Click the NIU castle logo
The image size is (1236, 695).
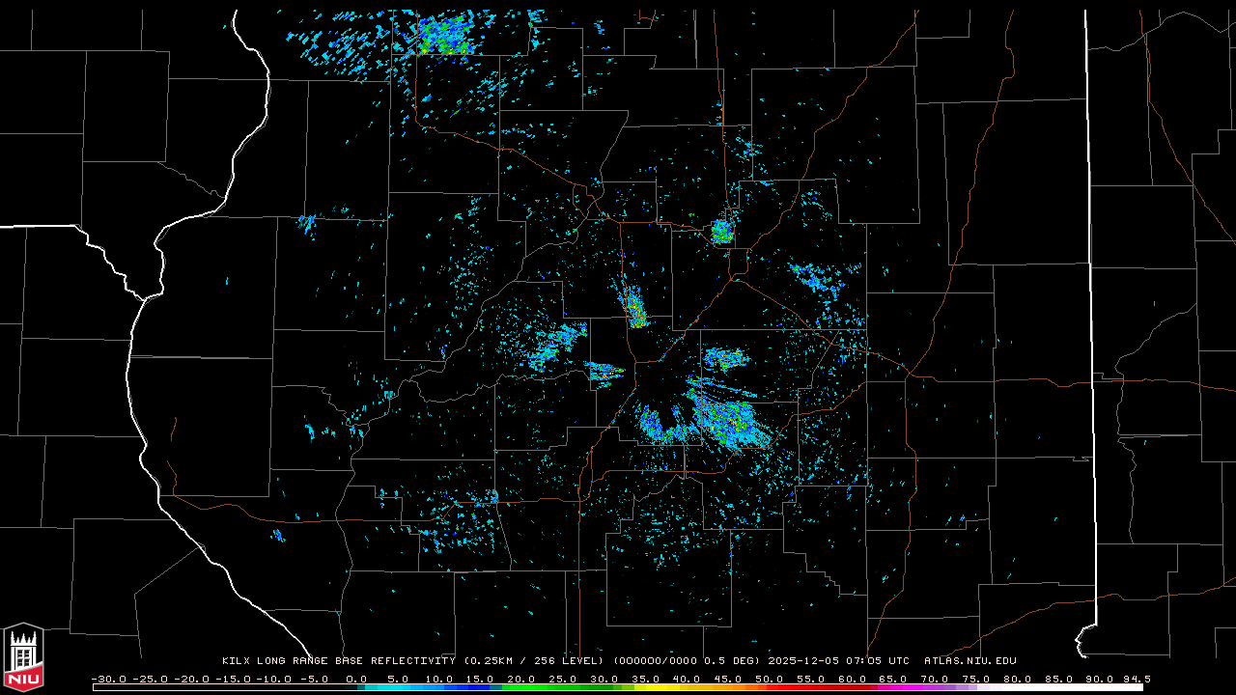tap(23, 657)
